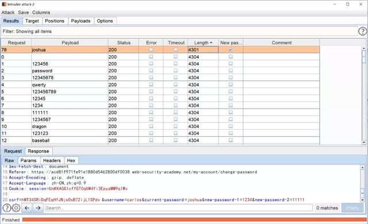This screenshot has height=224, width=368.
Task: Select the 123456789 payload cell
Action: tap(70, 91)
